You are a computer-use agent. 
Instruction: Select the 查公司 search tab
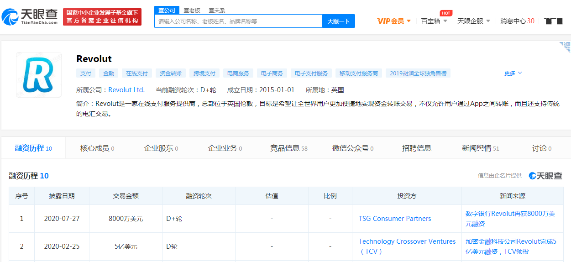(x=167, y=10)
